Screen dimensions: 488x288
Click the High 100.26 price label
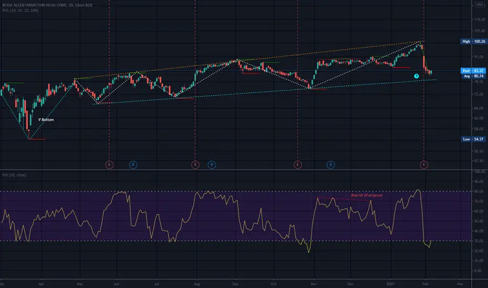tap(473, 41)
